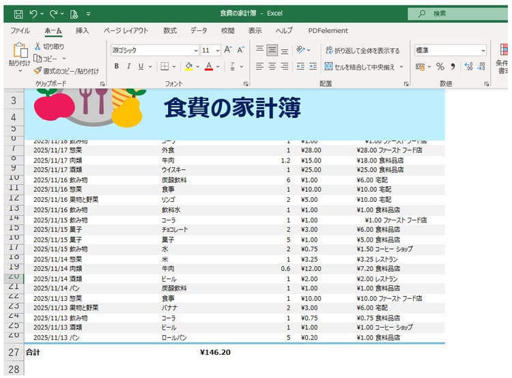
Task: Open the フォント dialog launcher
Action: 246,84
